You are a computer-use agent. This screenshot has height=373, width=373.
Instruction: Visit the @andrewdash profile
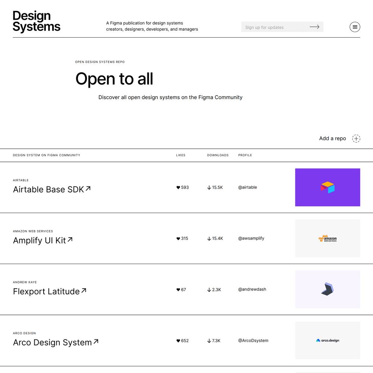(252, 289)
